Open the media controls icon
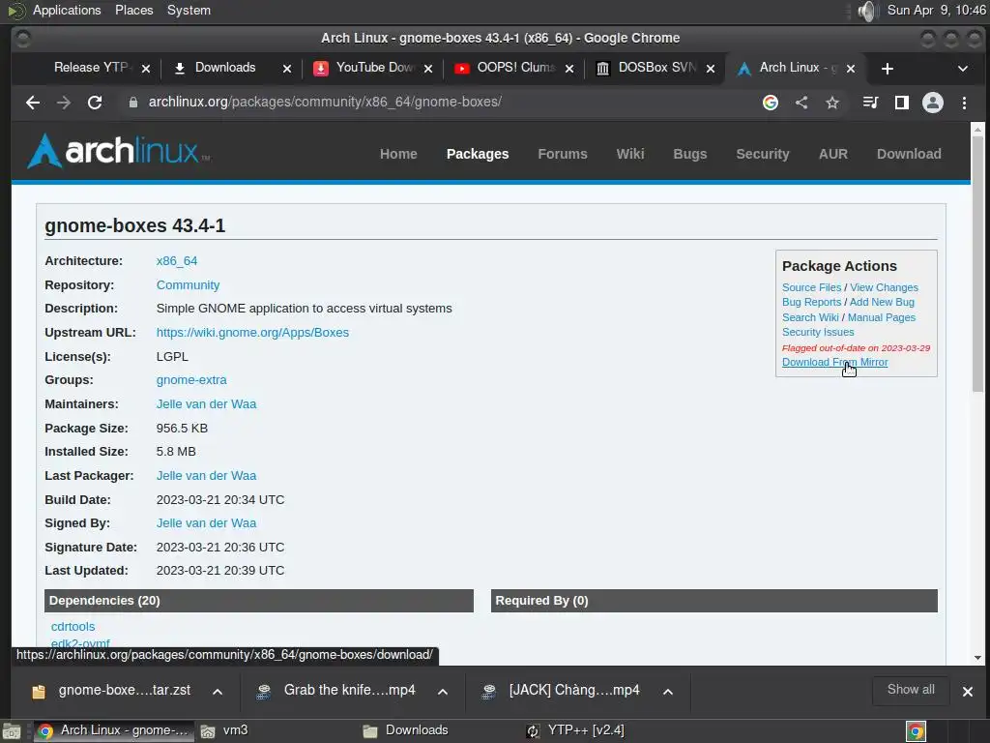This screenshot has width=990, height=743. point(871,103)
